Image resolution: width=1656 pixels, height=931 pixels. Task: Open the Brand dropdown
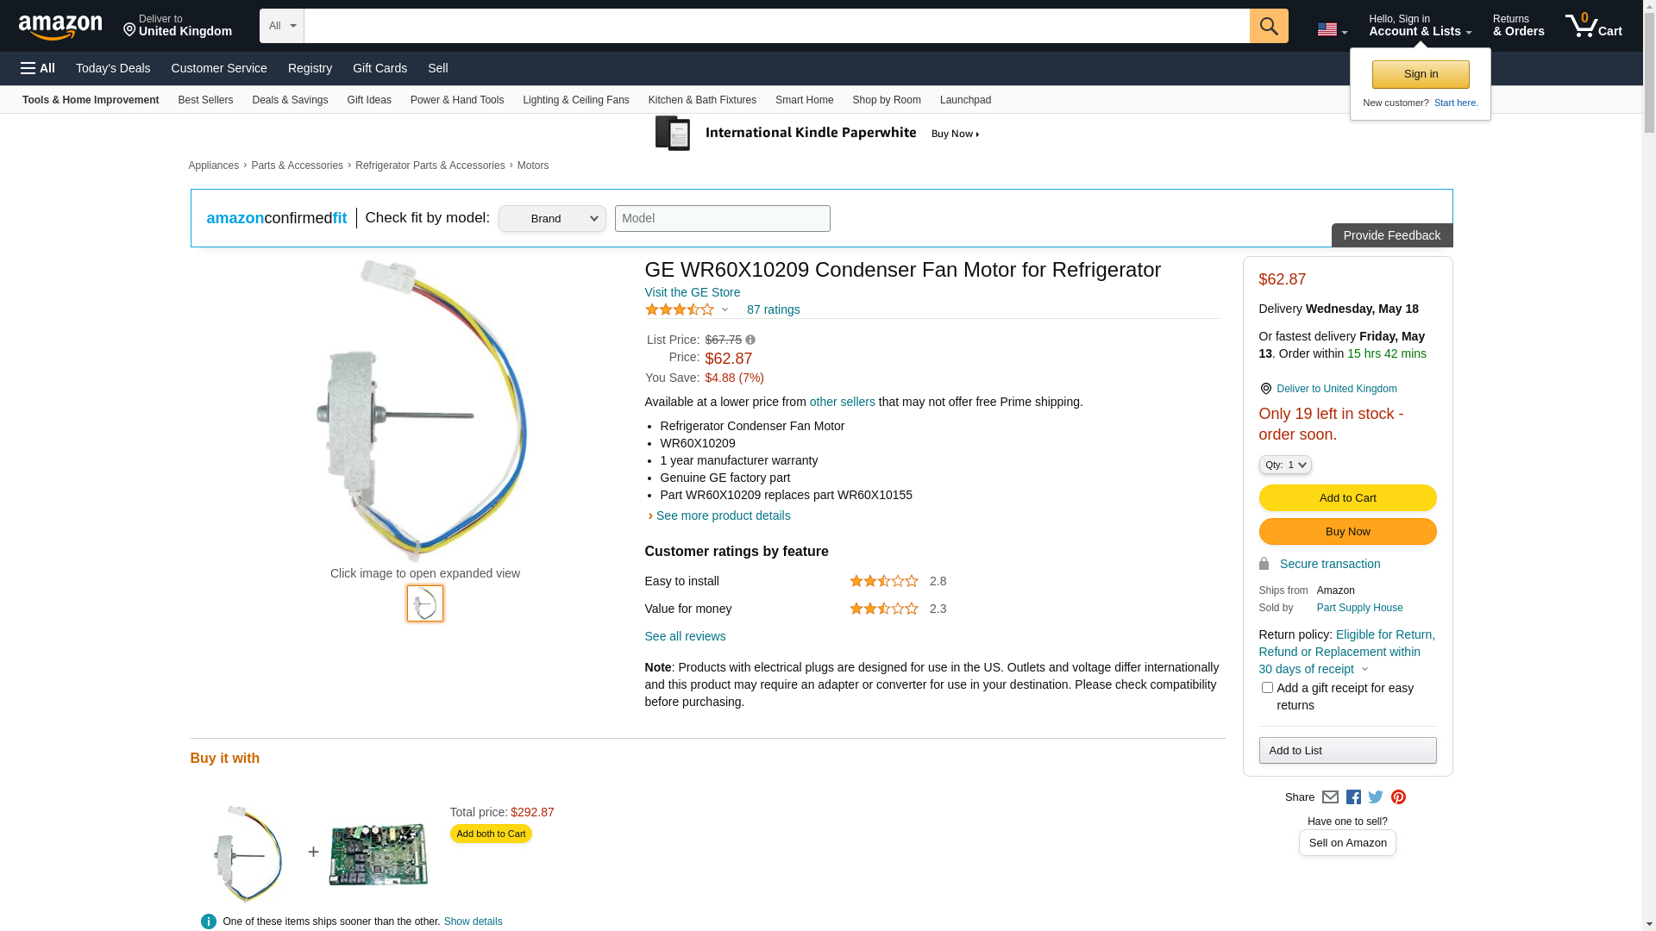552,218
